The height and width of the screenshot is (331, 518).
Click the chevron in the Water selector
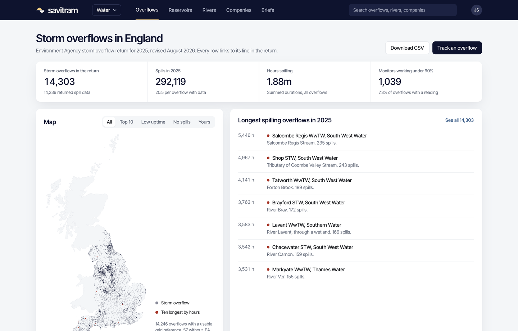pos(115,10)
